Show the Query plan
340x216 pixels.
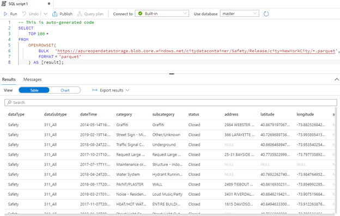pos(90,14)
